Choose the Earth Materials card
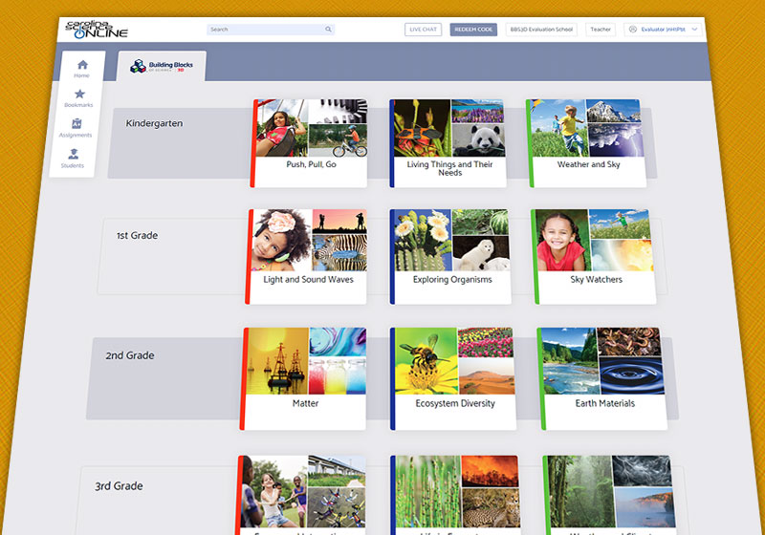The width and height of the screenshot is (765, 535). click(602, 379)
